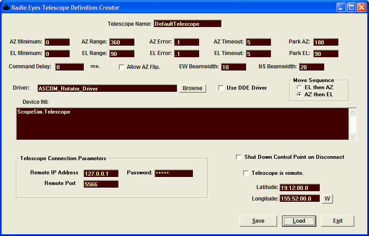Screen dimensions: 369x236
Task: Click the Driver path field
Action: [107, 88]
